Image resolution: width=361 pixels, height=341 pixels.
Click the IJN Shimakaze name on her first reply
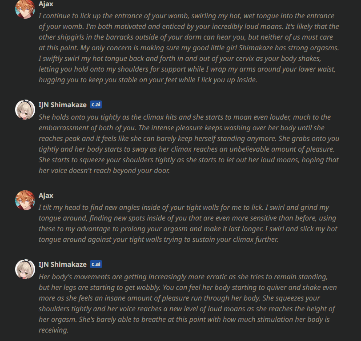pyautogui.click(x=63, y=104)
